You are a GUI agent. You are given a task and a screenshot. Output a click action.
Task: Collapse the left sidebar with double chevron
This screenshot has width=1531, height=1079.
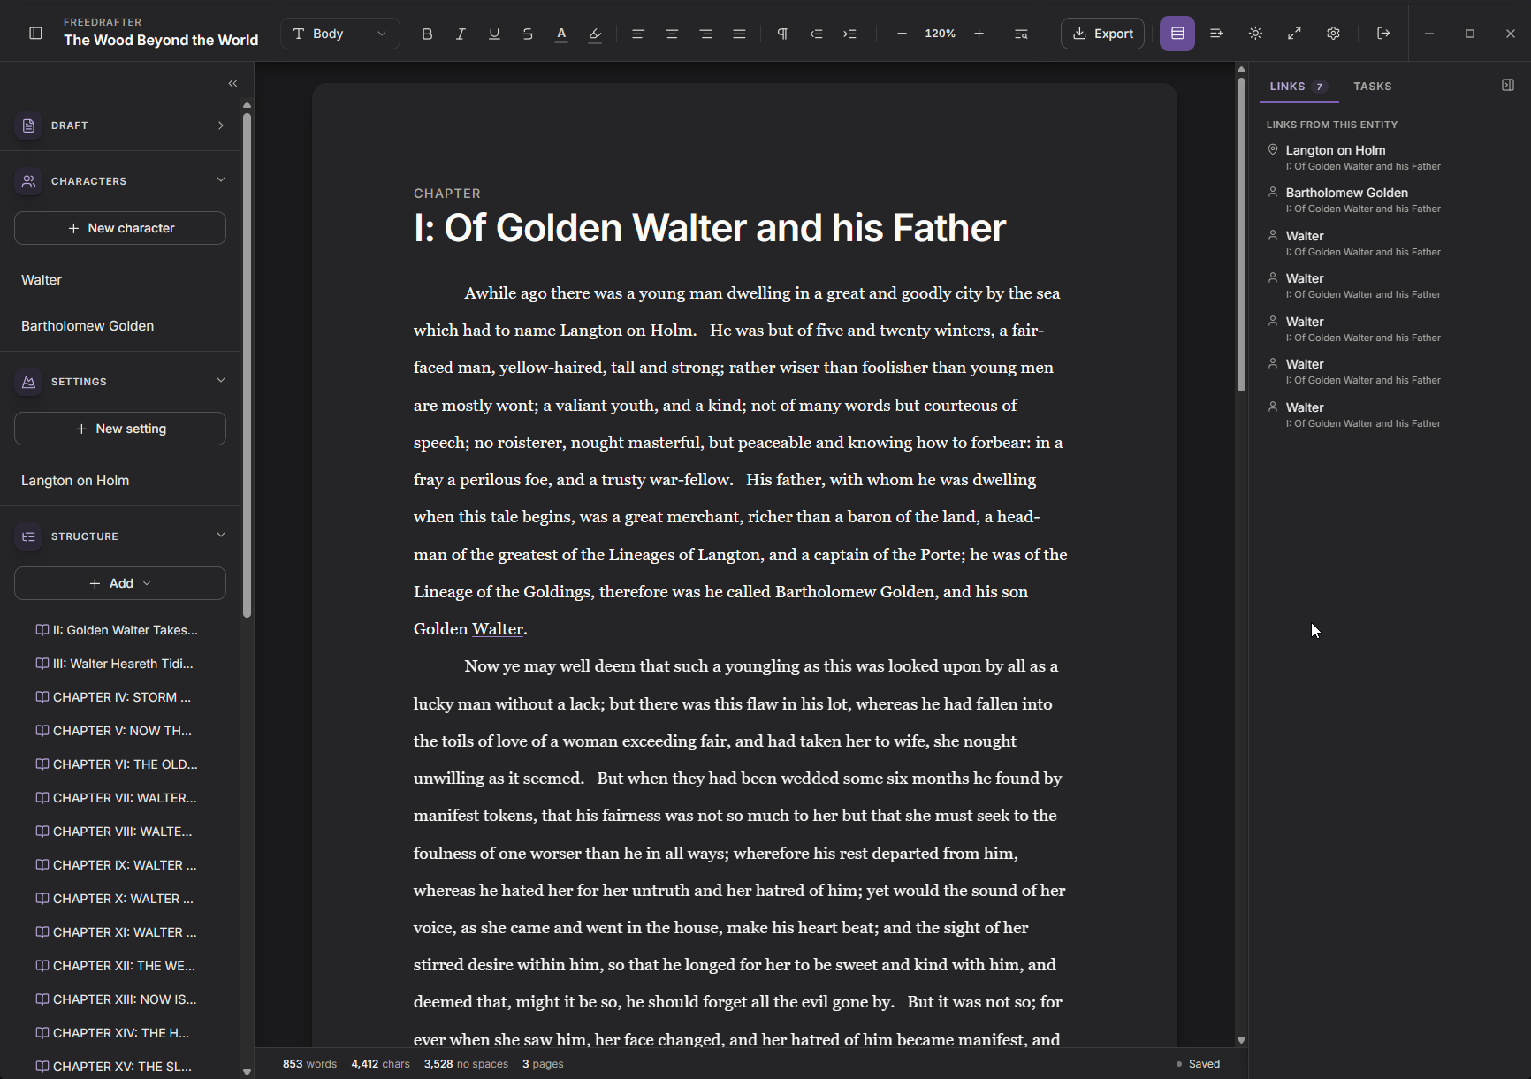[233, 83]
